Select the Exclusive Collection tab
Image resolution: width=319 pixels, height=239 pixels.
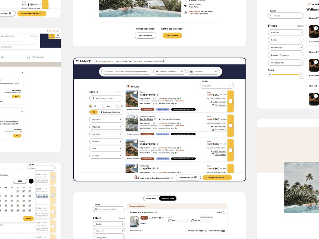pyautogui.click(x=110, y=112)
